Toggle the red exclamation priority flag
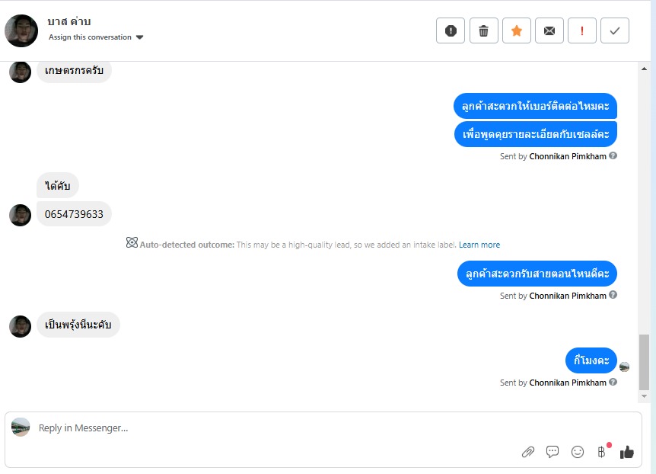Viewport: 656px width, 474px height. (x=582, y=31)
